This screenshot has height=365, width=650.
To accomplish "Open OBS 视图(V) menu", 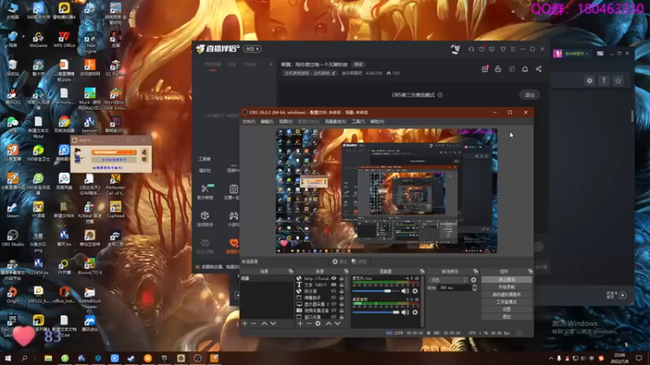I will (286, 122).
